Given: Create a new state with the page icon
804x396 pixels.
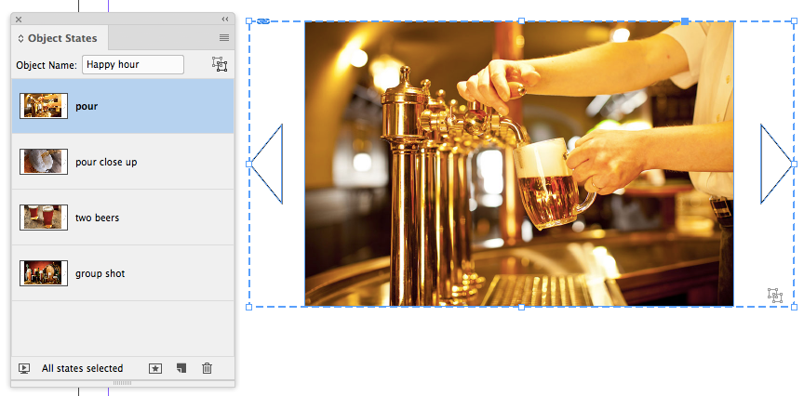Looking at the screenshot, I should click(x=181, y=368).
